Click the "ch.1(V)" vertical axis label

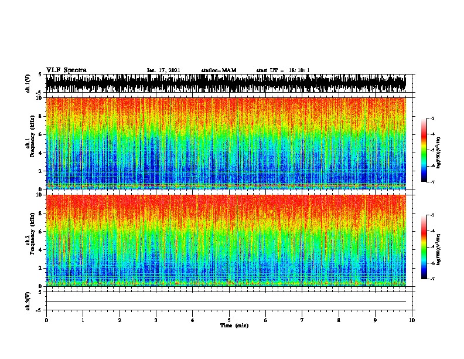point(28,83)
